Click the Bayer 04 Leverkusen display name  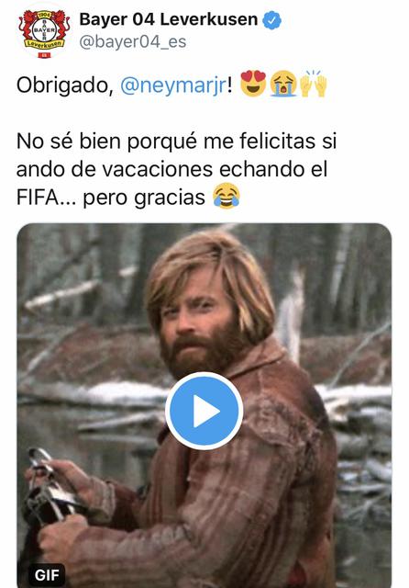tap(169, 19)
